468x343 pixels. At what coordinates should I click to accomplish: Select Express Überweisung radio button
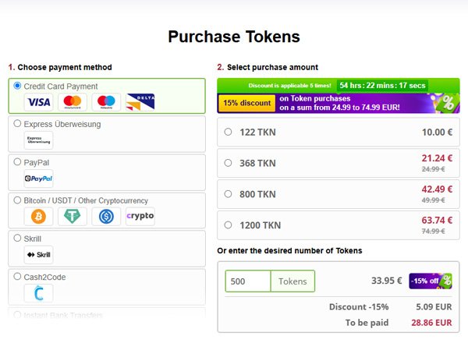(17, 123)
